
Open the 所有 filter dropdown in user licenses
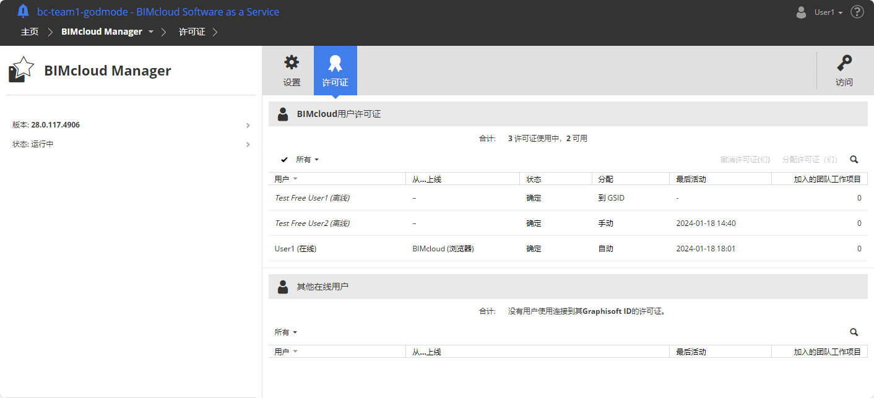point(308,160)
